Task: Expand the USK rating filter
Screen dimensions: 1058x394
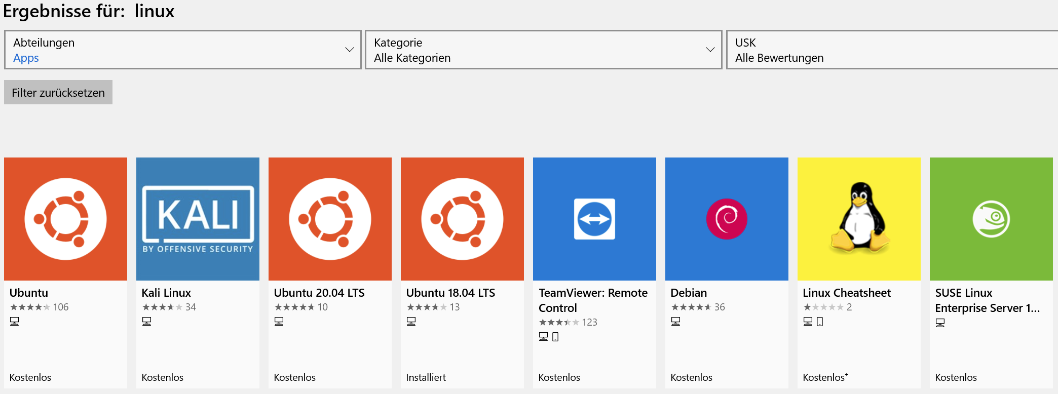Action: [892, 50]
